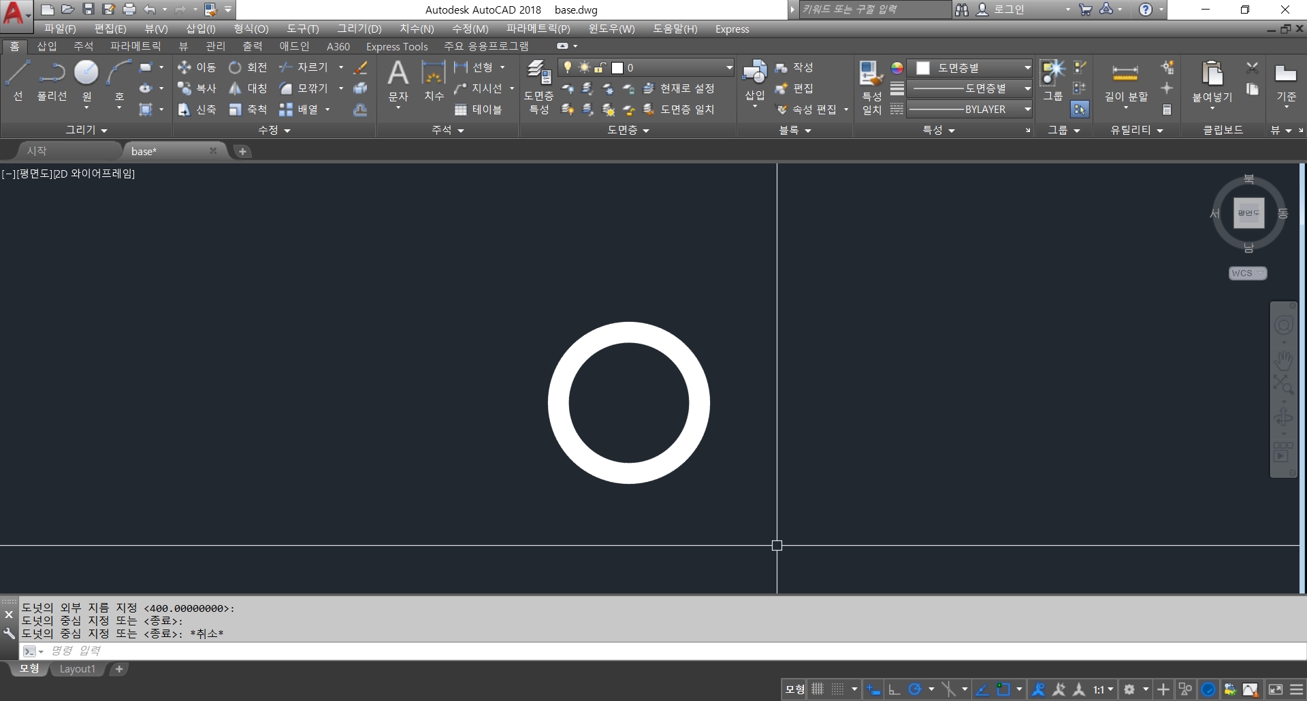Open the layer dropdown showing 0
The width and height of the screenshot is (1307, 701).
click(646, 67)
